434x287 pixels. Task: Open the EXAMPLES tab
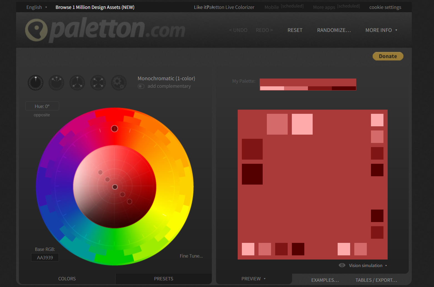[x=325, y=280]
